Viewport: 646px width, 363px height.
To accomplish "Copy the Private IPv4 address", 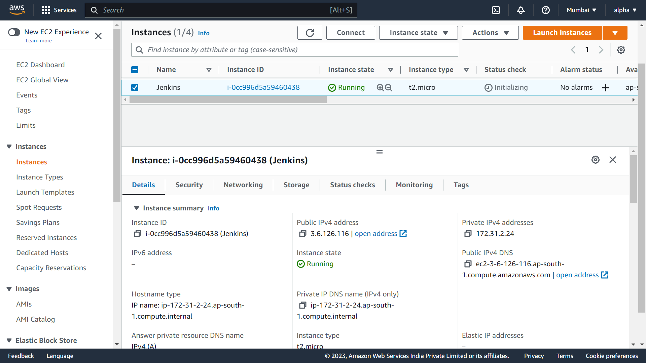I will click(468, 234).
